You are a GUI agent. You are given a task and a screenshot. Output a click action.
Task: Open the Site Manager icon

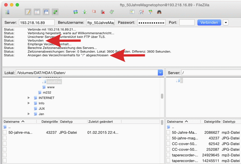[7, 12]
